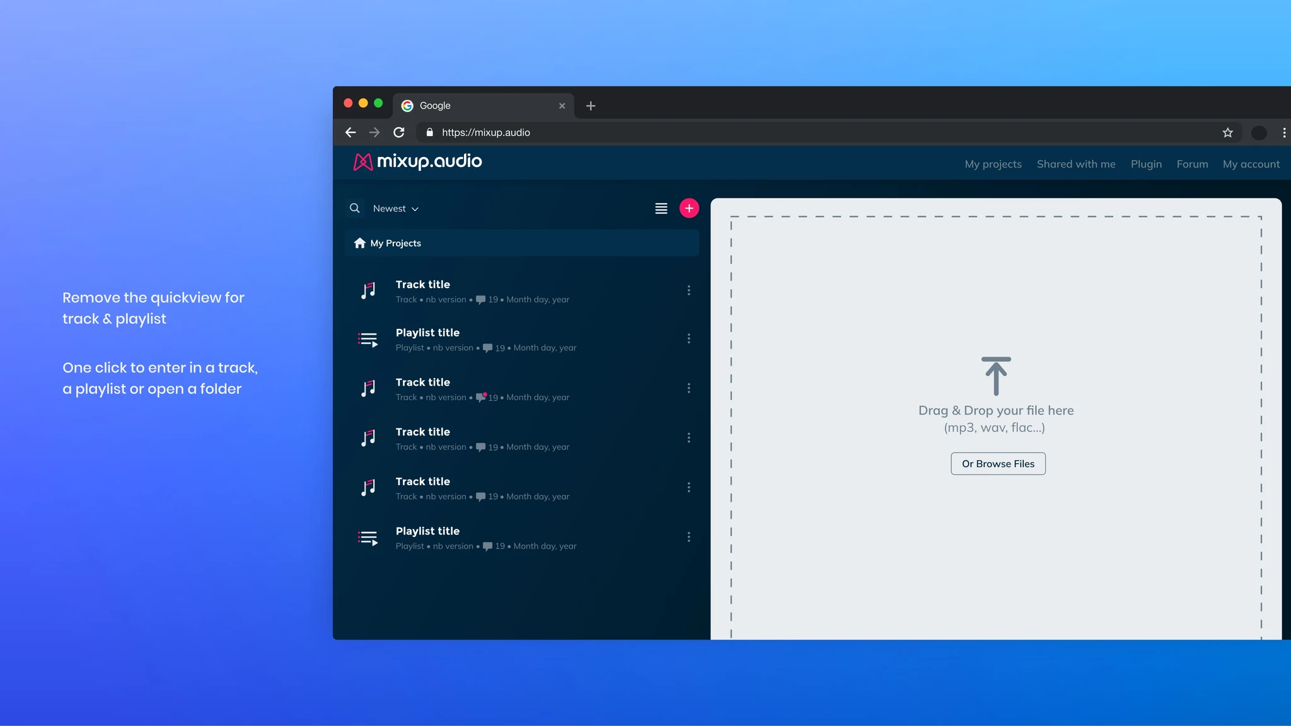Open the My Projects home breadcrumb

(522, 243)
